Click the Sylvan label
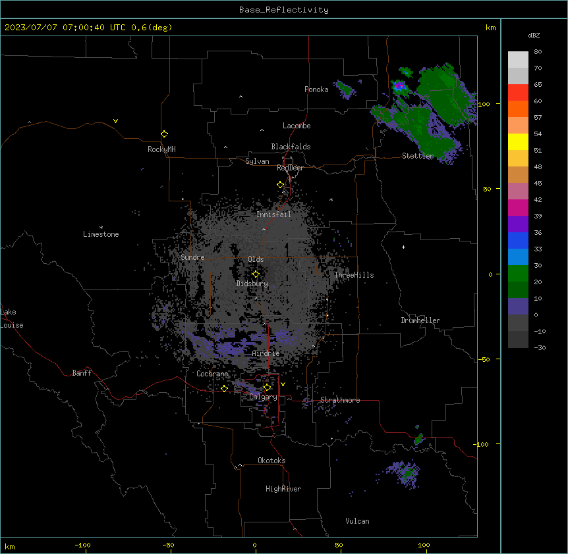568x554 pixels. point(257,161)
